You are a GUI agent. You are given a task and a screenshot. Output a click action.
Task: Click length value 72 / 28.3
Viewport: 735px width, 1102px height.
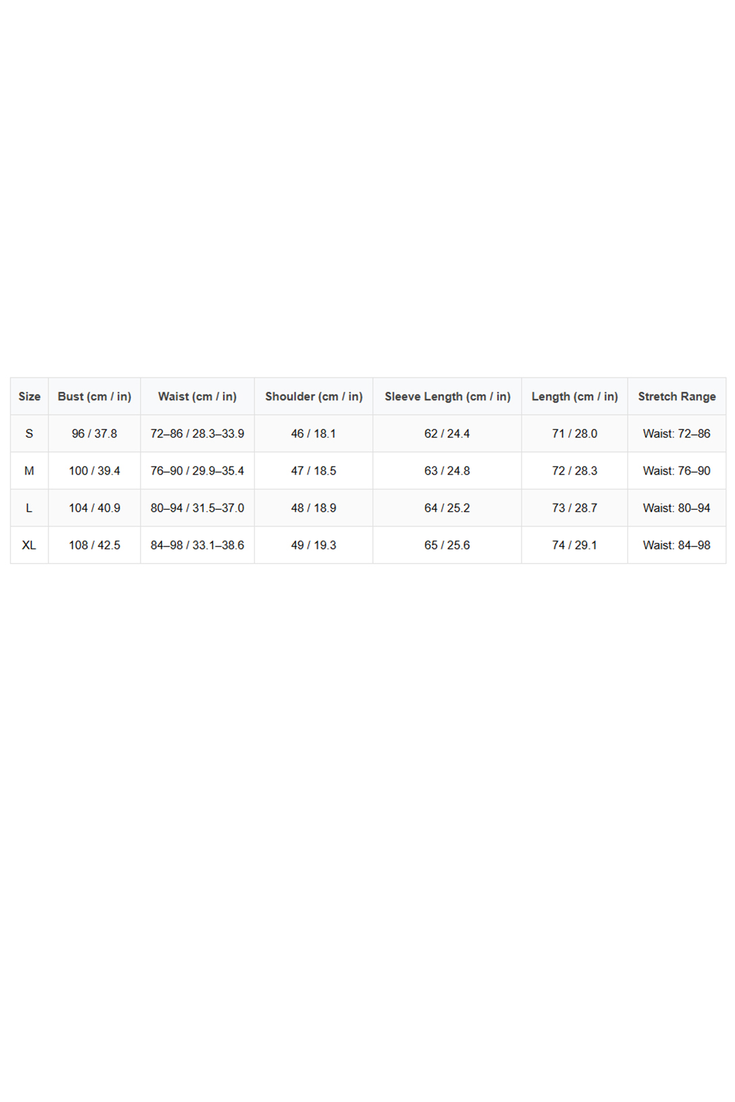pyautogui.click(x=574, y=471)
